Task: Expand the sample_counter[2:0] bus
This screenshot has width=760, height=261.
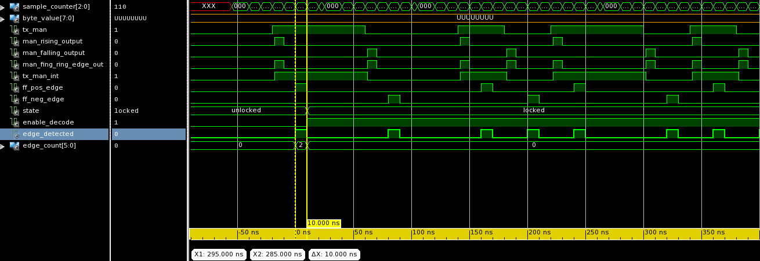Action: point(2,6)
